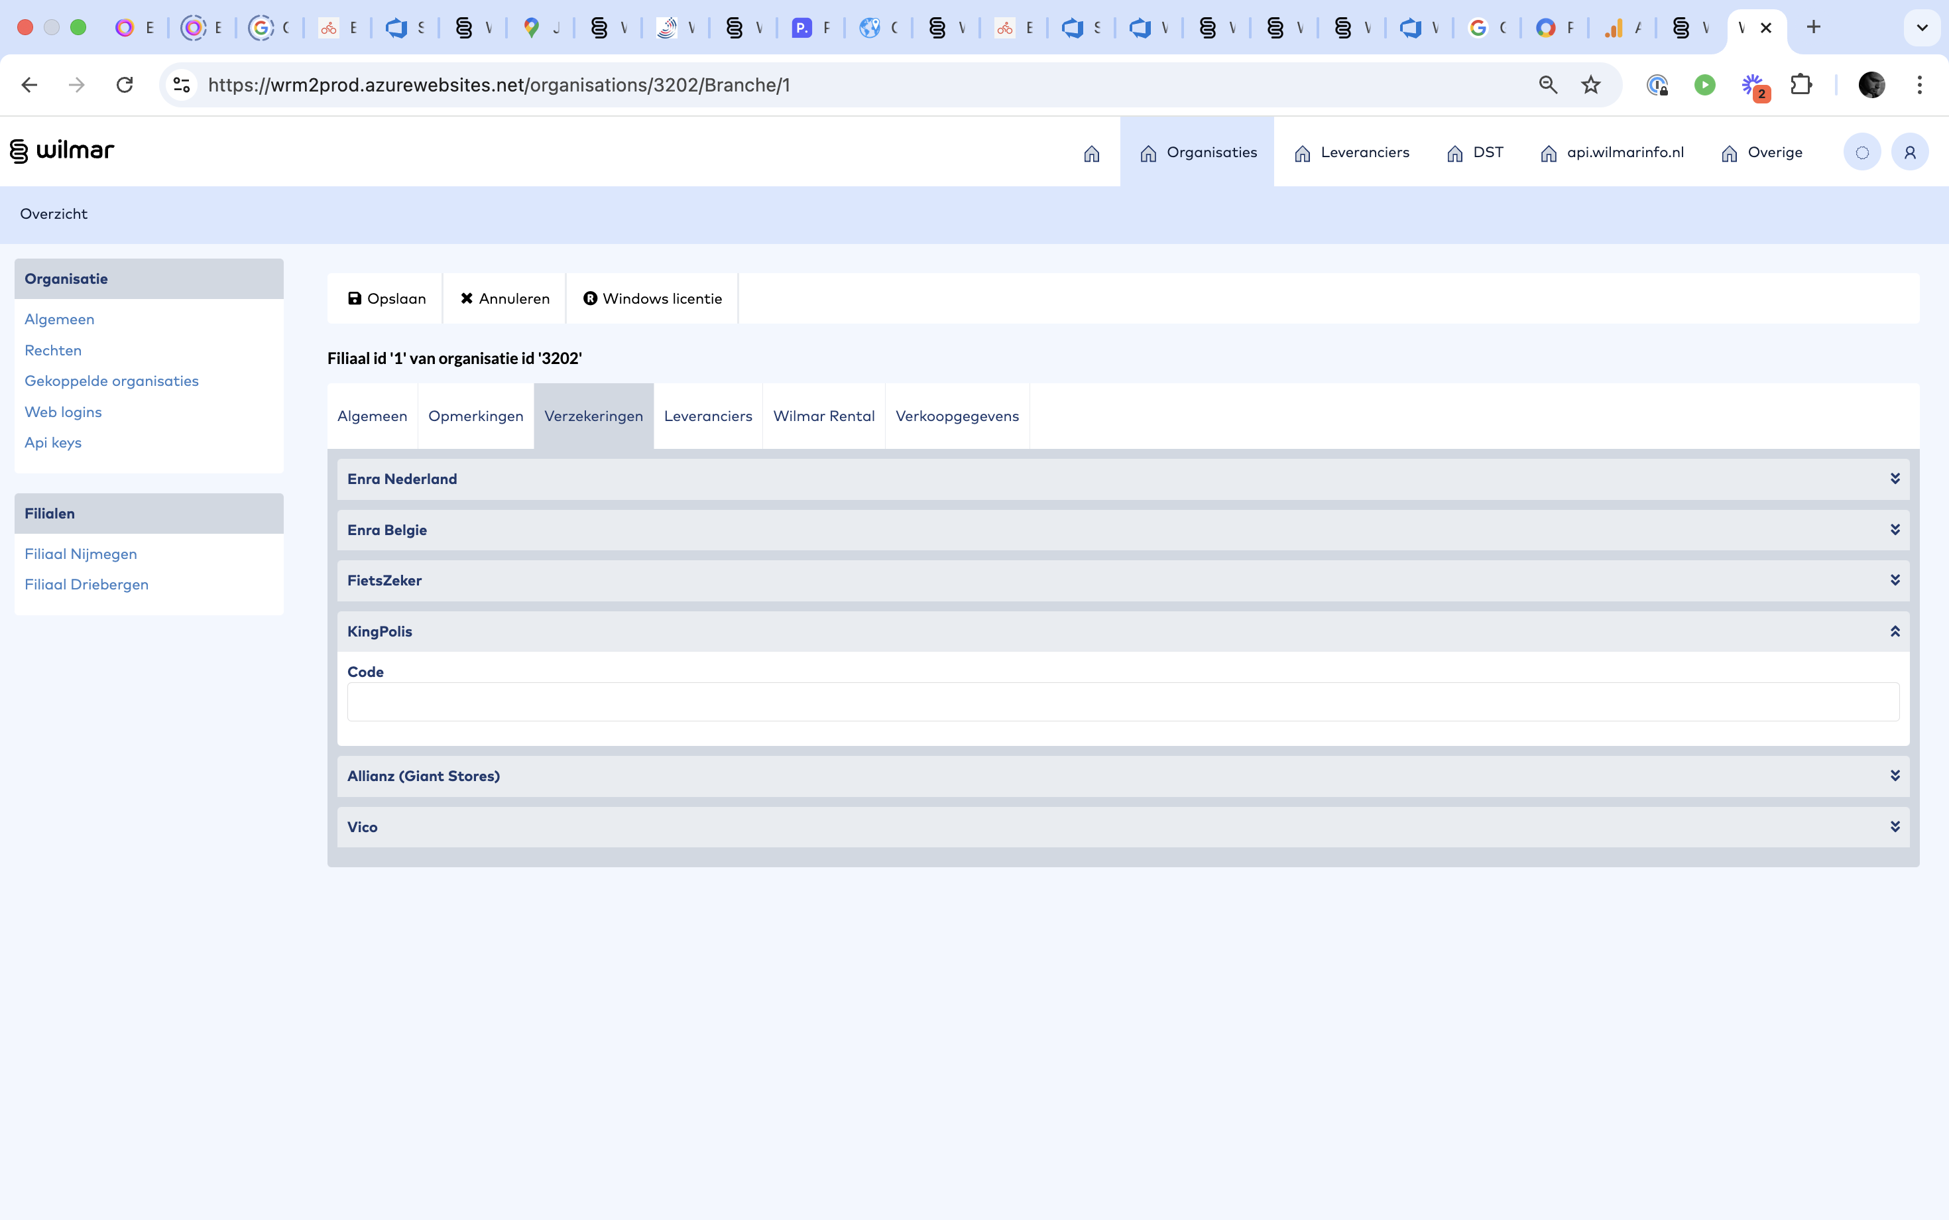Expand the Enra Nederland section
The height and width of the screenshot is (1220, 1949).
tap(1123, 479)
